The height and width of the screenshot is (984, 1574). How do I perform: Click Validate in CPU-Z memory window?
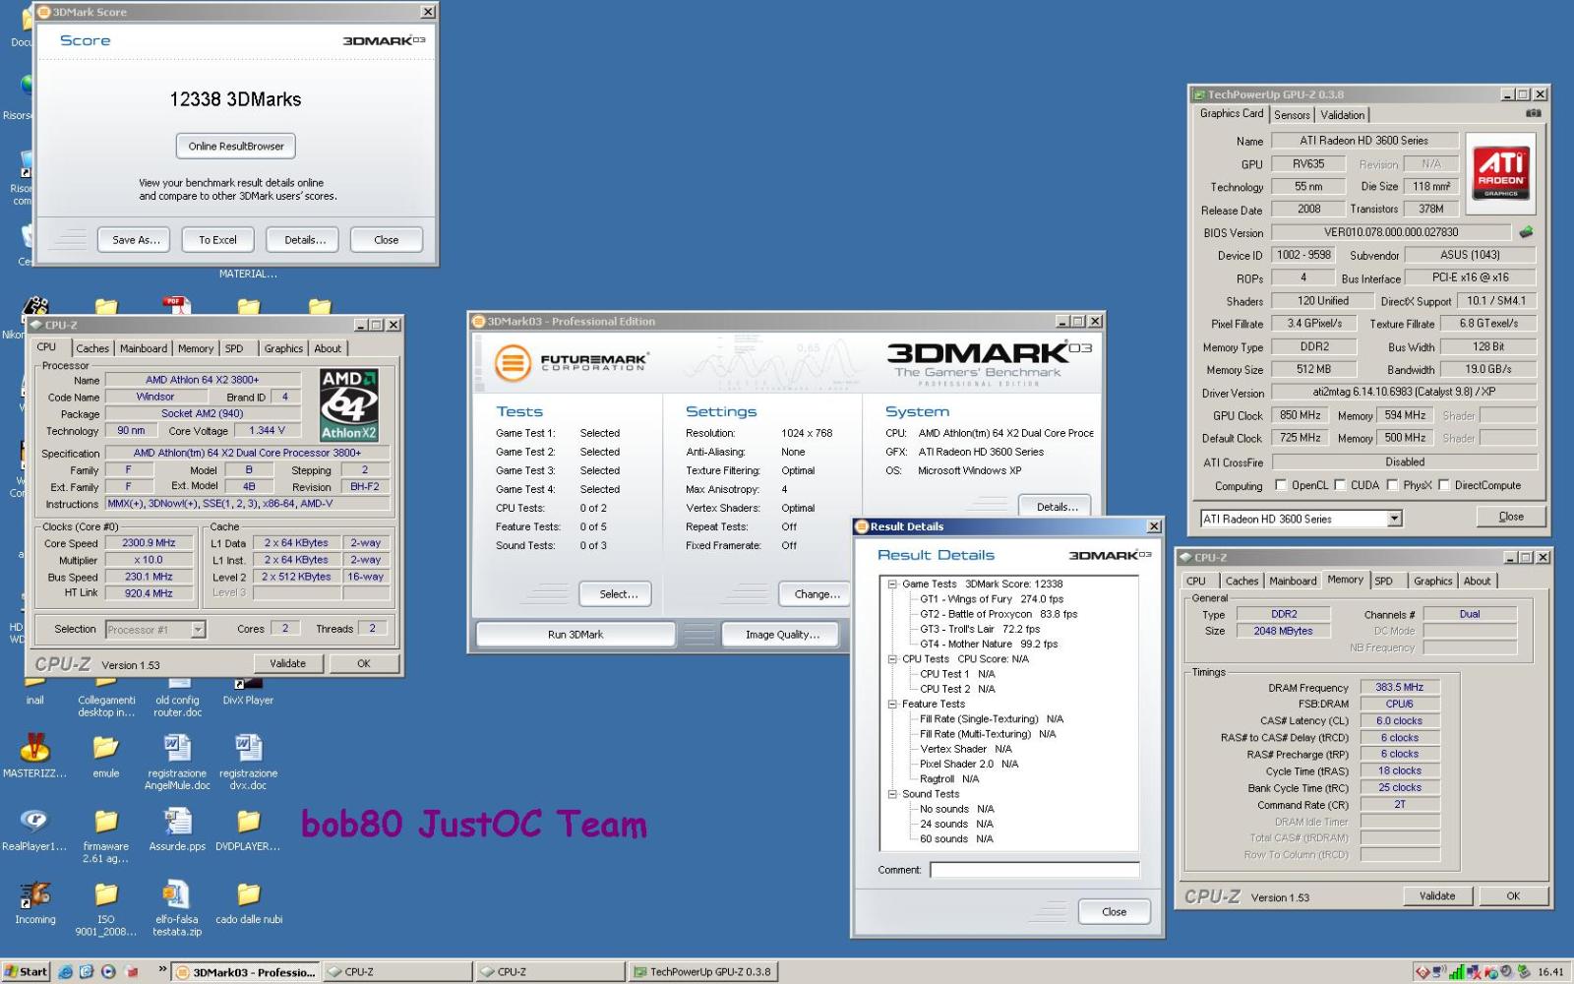pos(1436,895)
